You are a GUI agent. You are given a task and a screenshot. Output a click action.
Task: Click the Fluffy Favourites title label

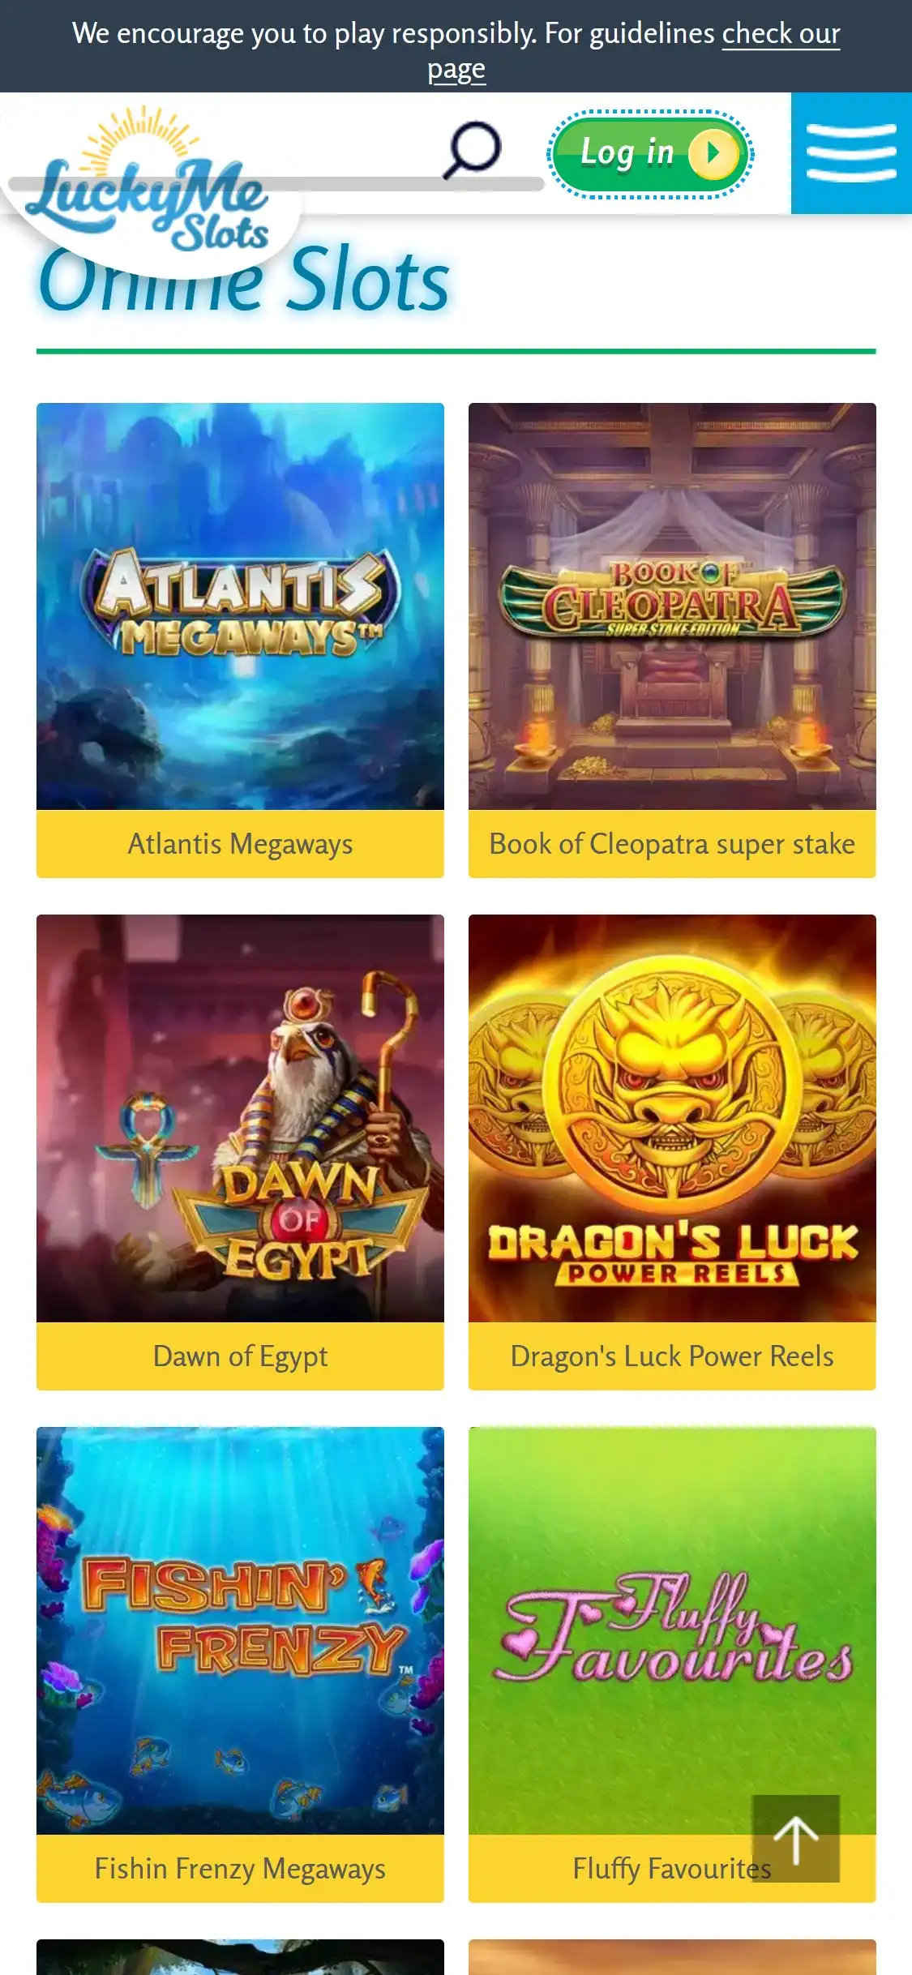672,1869
